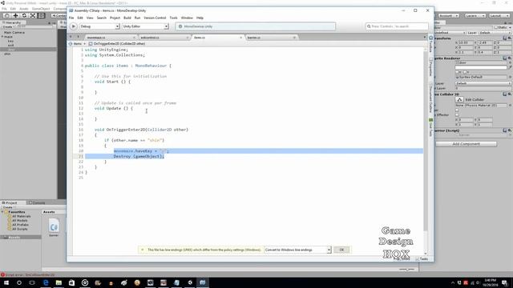The height and width of the screenshot is (288, 513).
Task: Go to next document with forward arrow
Action: (79, 37)
